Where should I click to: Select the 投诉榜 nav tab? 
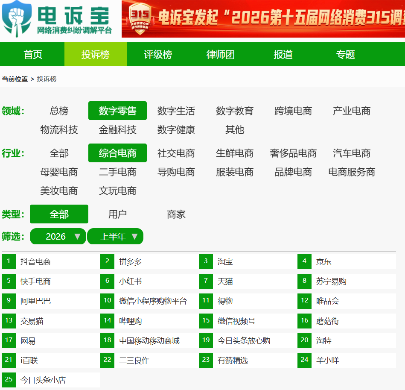pyautogui.click(x=96, y=54)
